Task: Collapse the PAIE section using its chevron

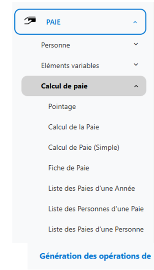Action: [135, 22]
